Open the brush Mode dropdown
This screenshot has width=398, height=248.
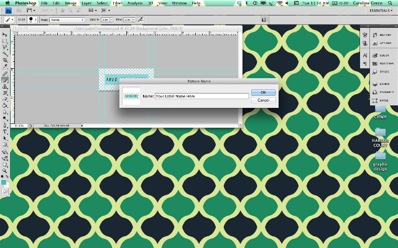point(67,20)
